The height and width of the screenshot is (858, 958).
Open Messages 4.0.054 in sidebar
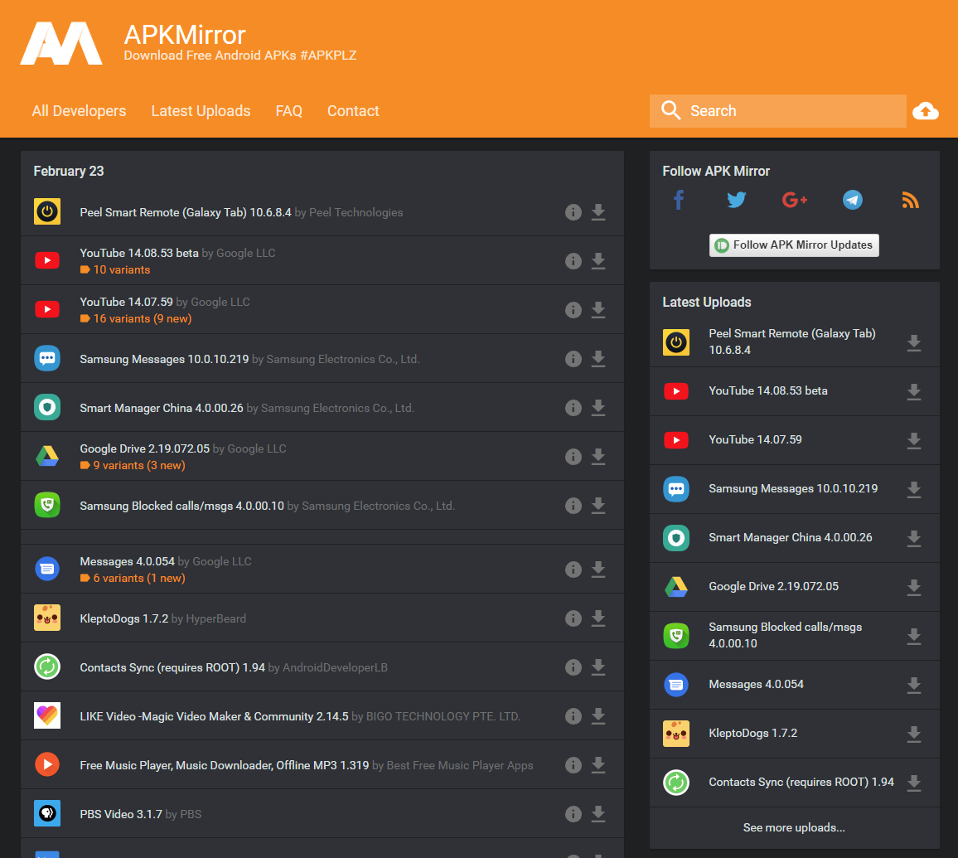756,685
